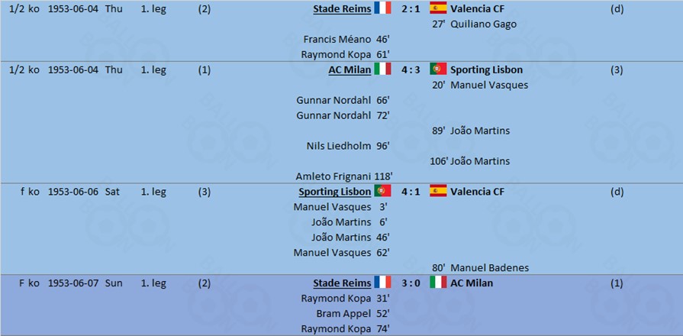The image size is (683, 336).
Task: Click the Italian flag beside AC Milan in the final
Action: [x=438, y=283]
